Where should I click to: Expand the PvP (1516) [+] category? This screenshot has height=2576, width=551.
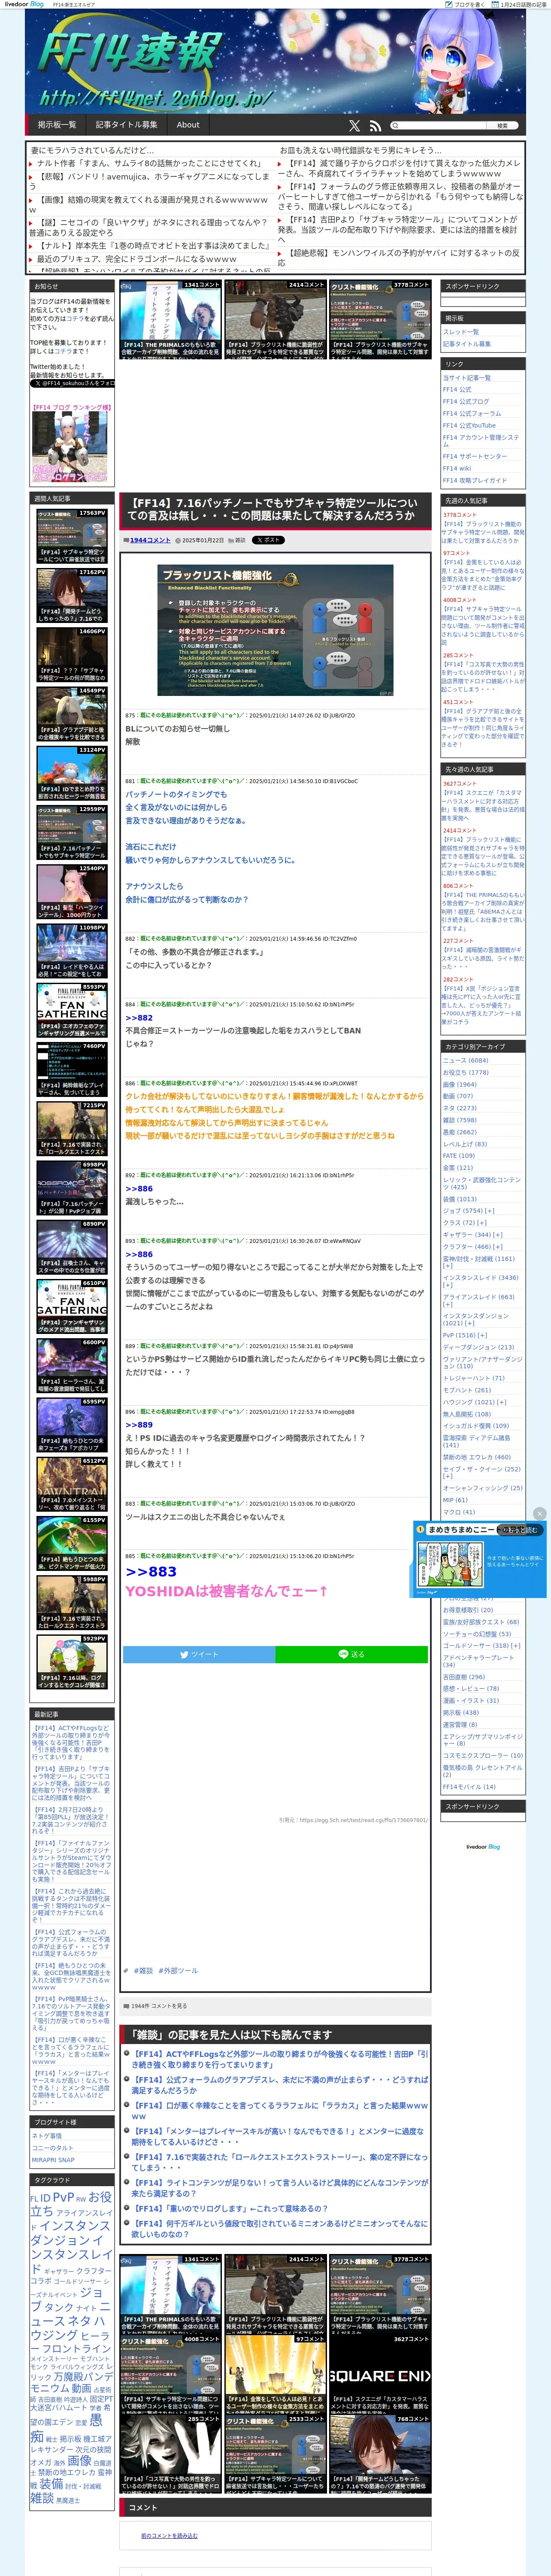pyautogui.click(x=465, y=1335)
